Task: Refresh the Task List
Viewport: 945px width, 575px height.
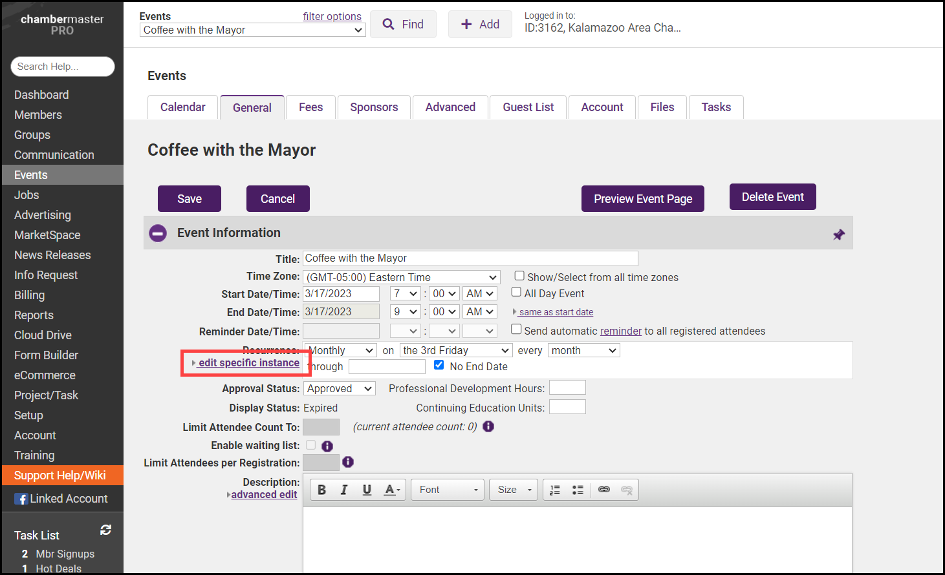Action: pyautogui.click(x=105, y=530)
